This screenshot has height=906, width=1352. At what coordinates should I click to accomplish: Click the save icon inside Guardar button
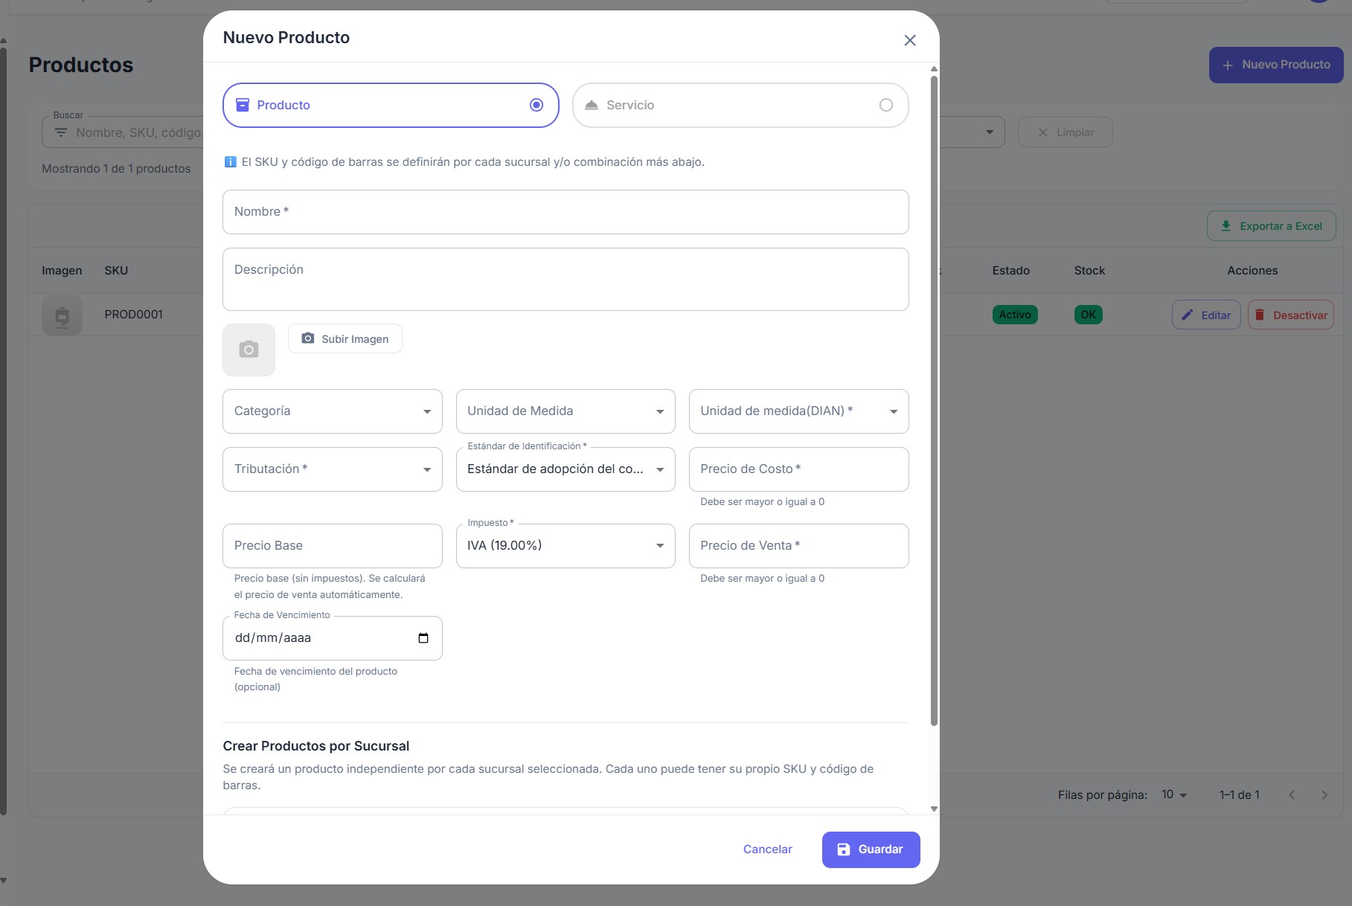[x=844, y=849]
